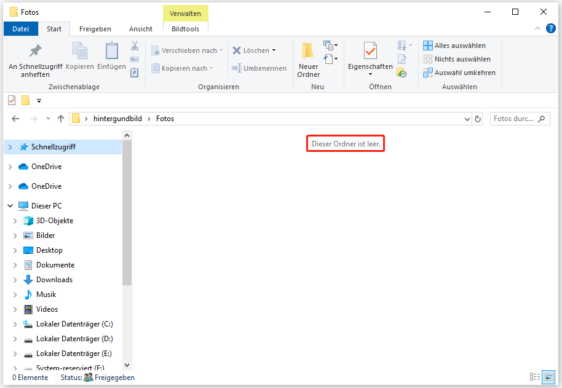The width and height of the screenshot is (562, 388).
Task: Click inside the Fotos durchsuchen search field
Action: pos(516,118)
